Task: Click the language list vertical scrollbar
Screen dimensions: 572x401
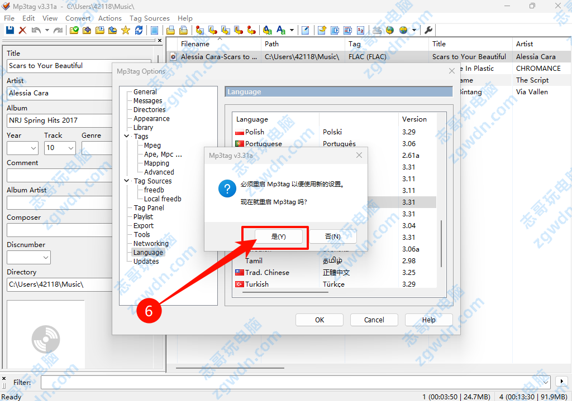Action: [441, 240]
